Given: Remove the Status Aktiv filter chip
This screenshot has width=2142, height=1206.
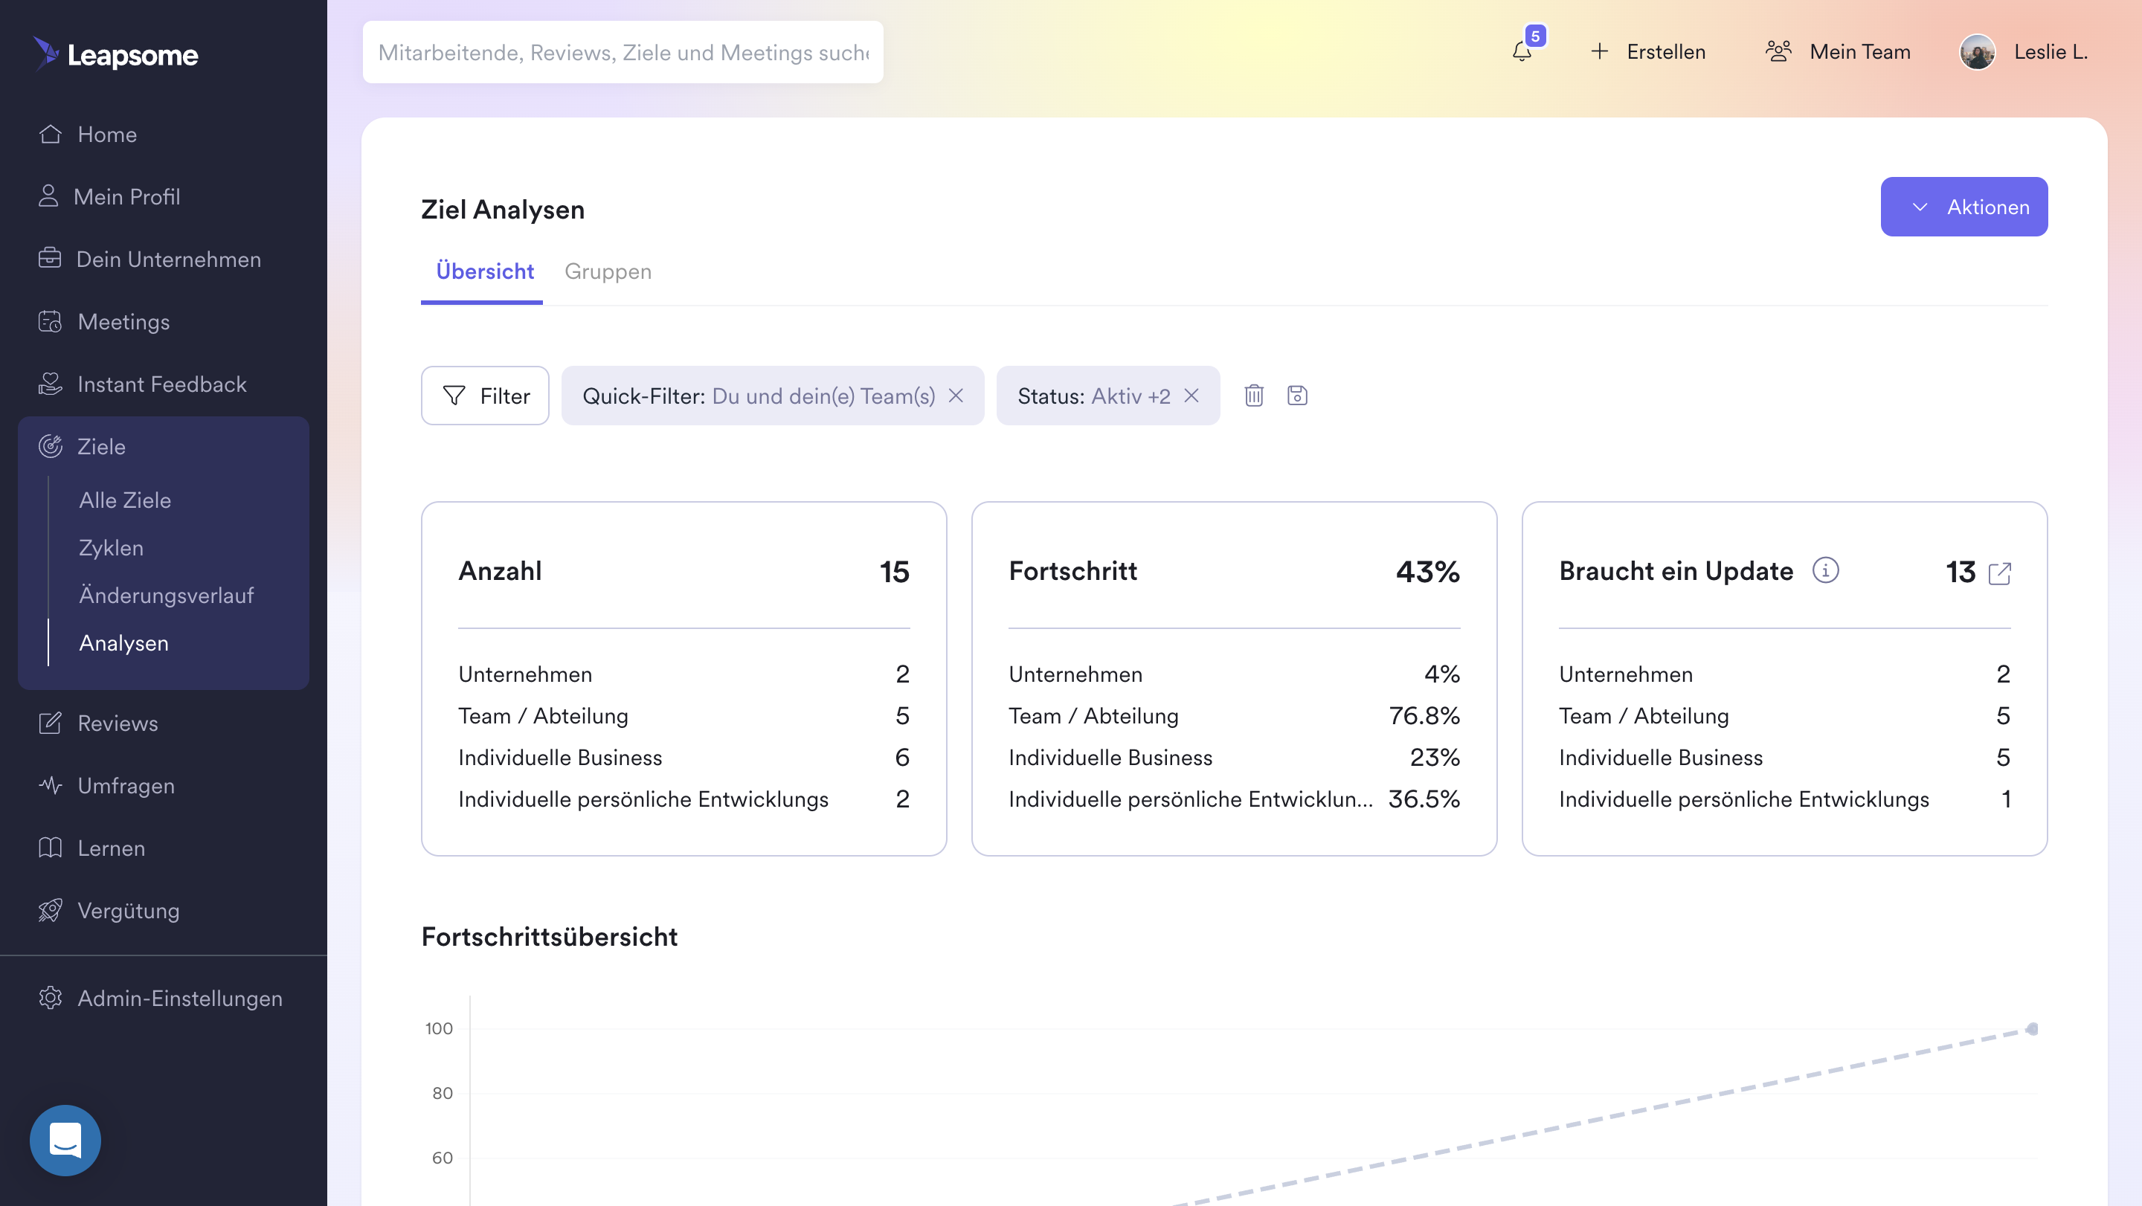Looking at the screenshot, I should coord(1191,396).
